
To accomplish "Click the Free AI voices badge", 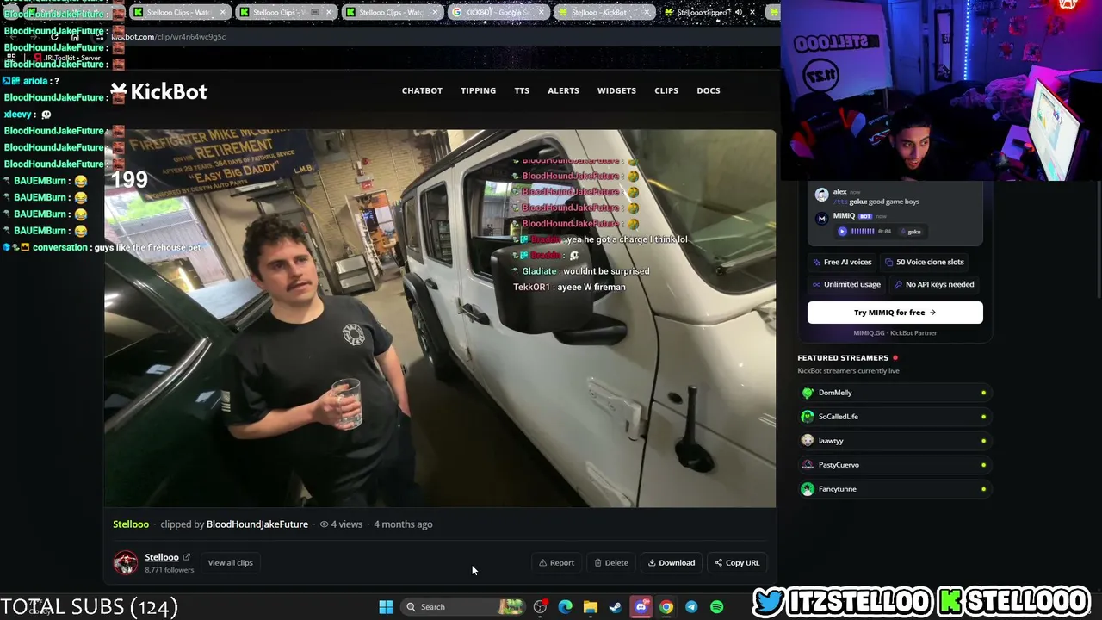I will click(x=842, y=262).
